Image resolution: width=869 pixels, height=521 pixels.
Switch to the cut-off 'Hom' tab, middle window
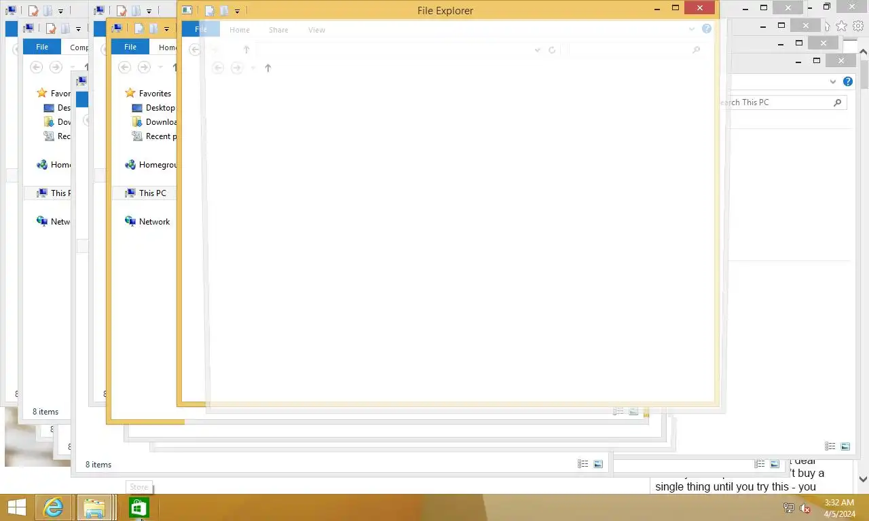coord(167,47)
